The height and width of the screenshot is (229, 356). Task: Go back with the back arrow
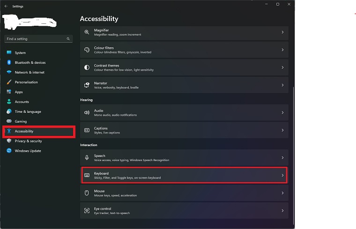[6, 6]
